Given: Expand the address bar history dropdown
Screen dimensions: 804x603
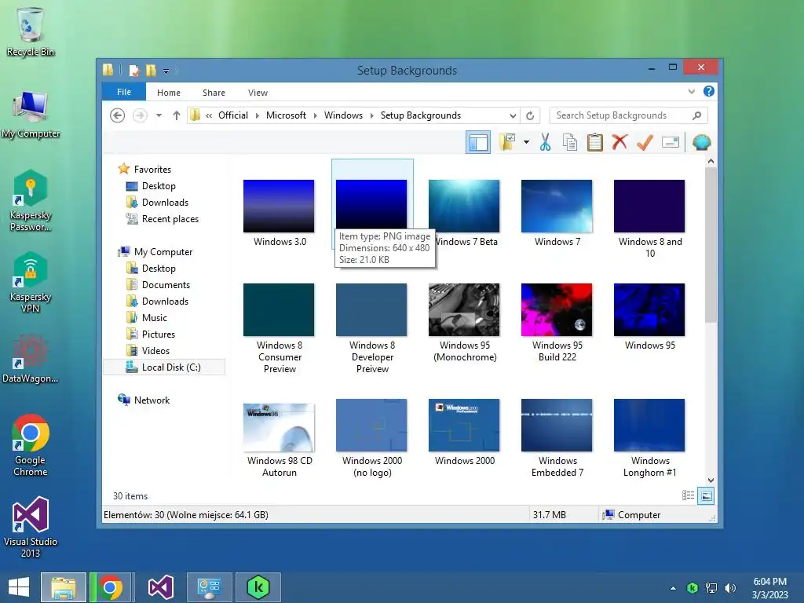Looking at the screenshot, I should point(513,115).
